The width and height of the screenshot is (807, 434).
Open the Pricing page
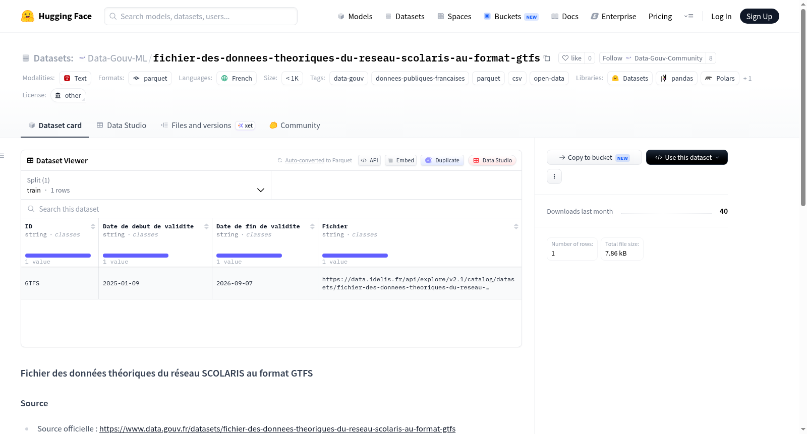tap(660, 16)
